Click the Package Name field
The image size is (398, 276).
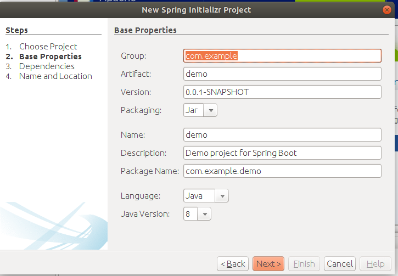coord(282,171)
